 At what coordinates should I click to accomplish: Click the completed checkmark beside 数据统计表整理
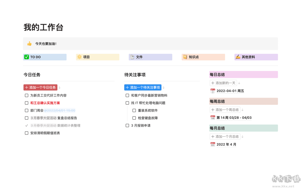click(27, 126)
